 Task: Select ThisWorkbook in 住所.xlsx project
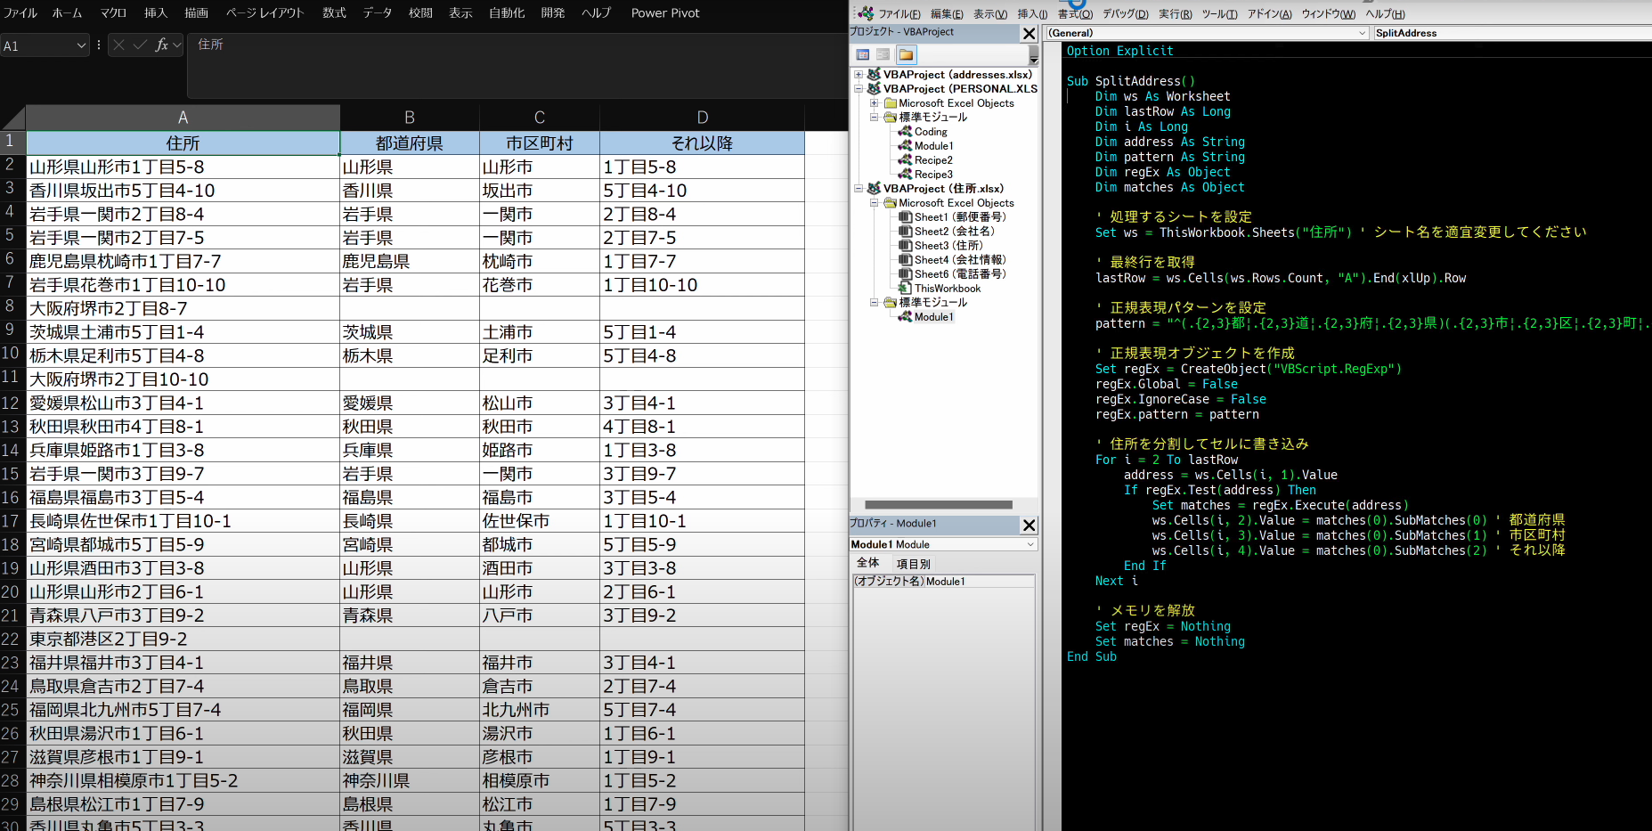click(948, 289)
